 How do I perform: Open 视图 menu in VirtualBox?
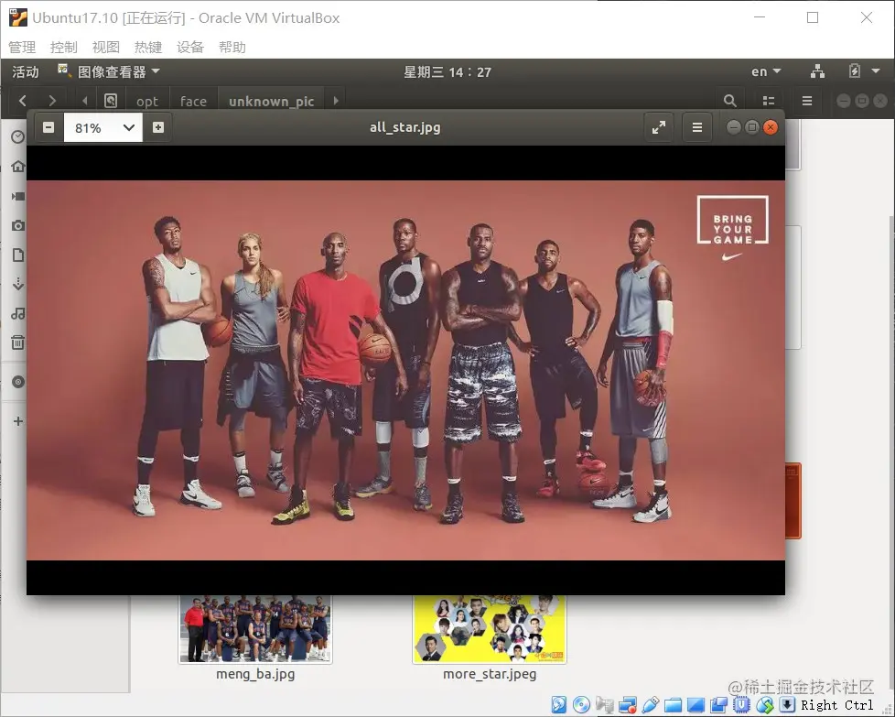tap(105, 47)
